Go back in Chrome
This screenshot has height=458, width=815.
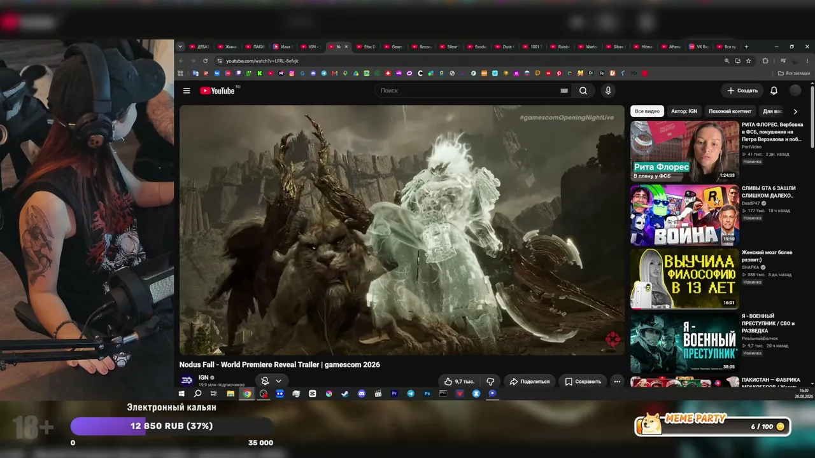pos(181,61)
